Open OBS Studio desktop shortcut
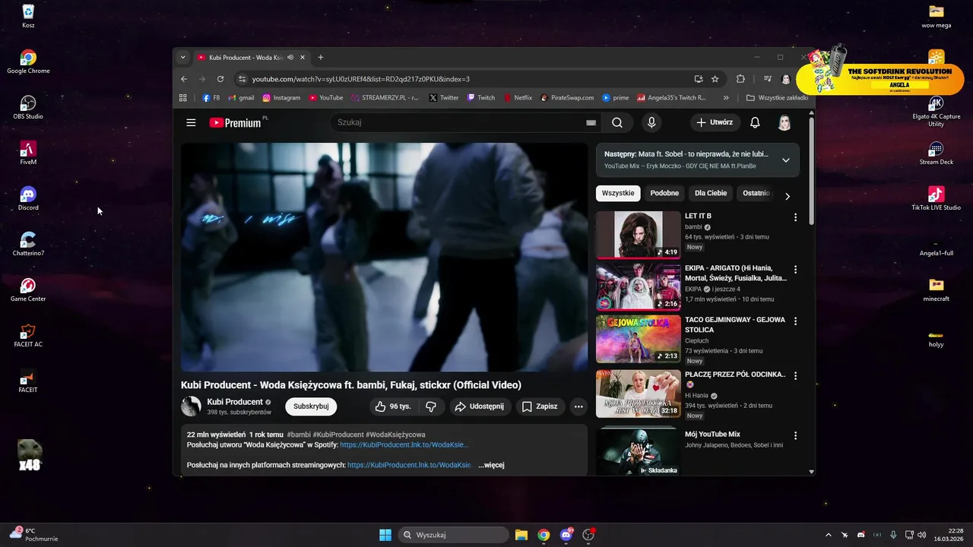Screen dimensions: 973x547 [x=28, y=107]
